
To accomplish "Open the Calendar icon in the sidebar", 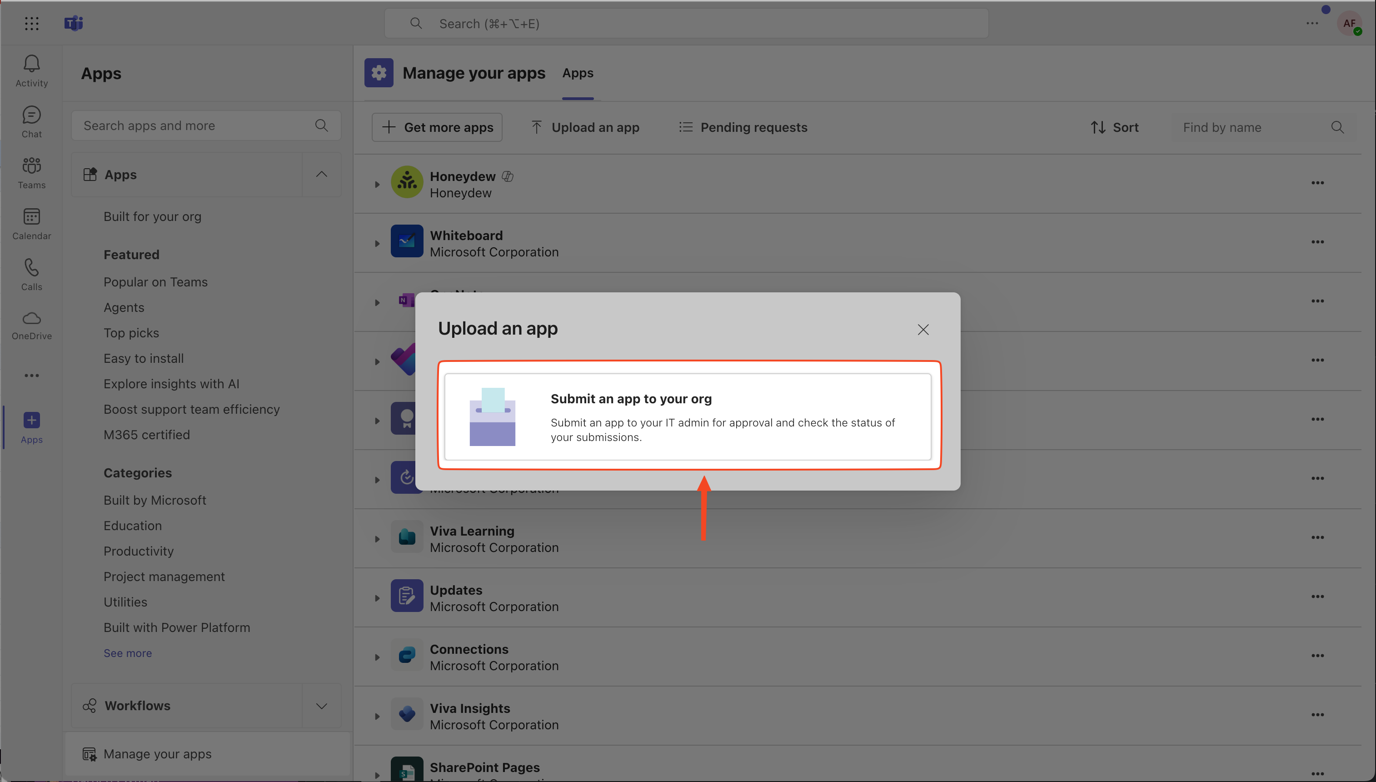I will point(32,223).
